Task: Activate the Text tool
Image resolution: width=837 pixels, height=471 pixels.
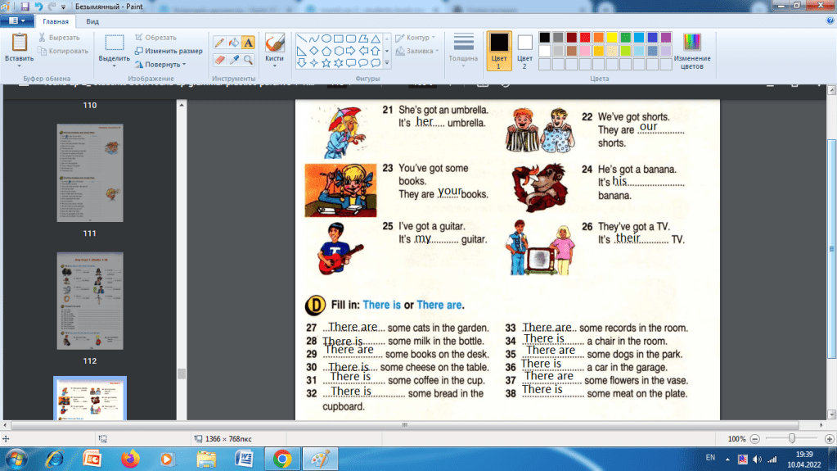Action: pyautogui.click(x=248, y=42)
